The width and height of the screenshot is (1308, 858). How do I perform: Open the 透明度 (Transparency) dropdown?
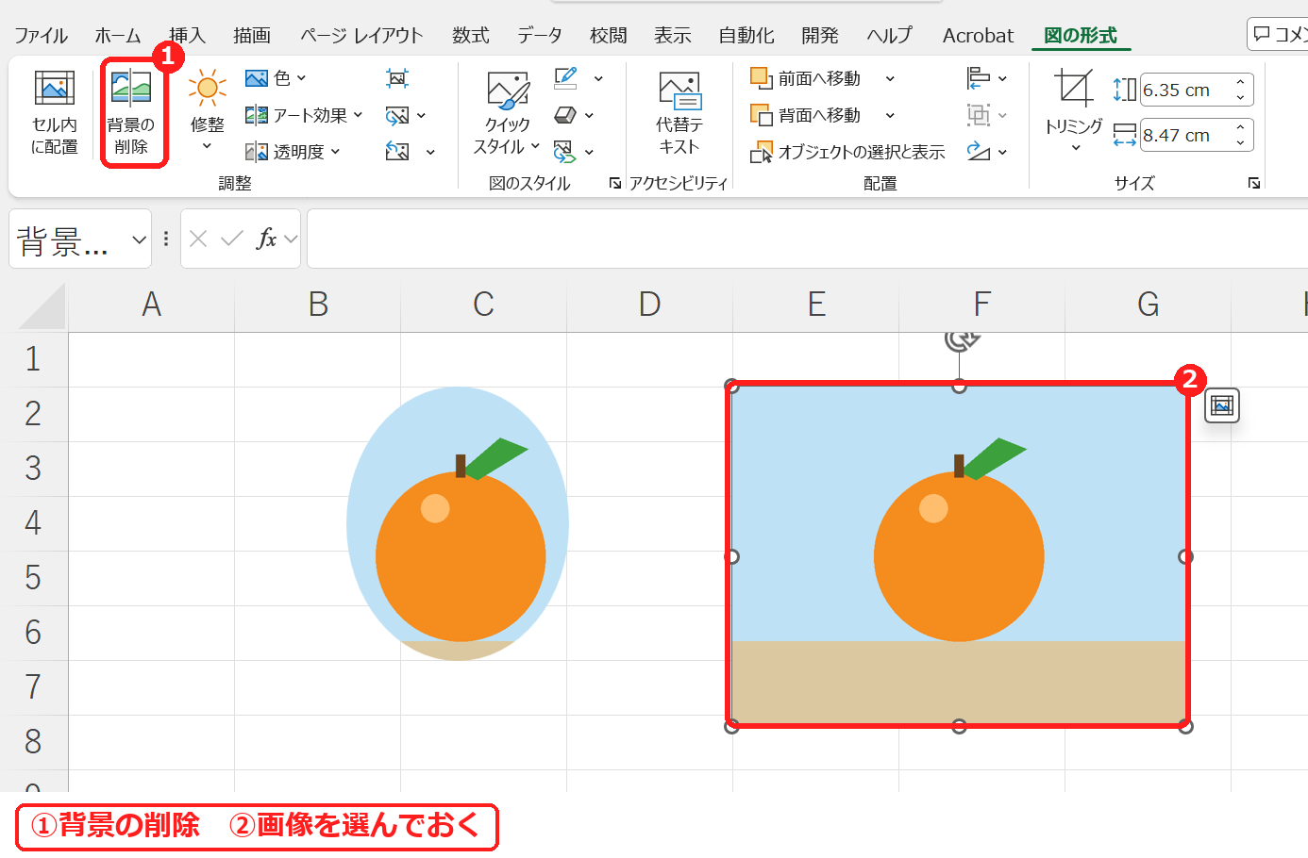coord(292,152)
